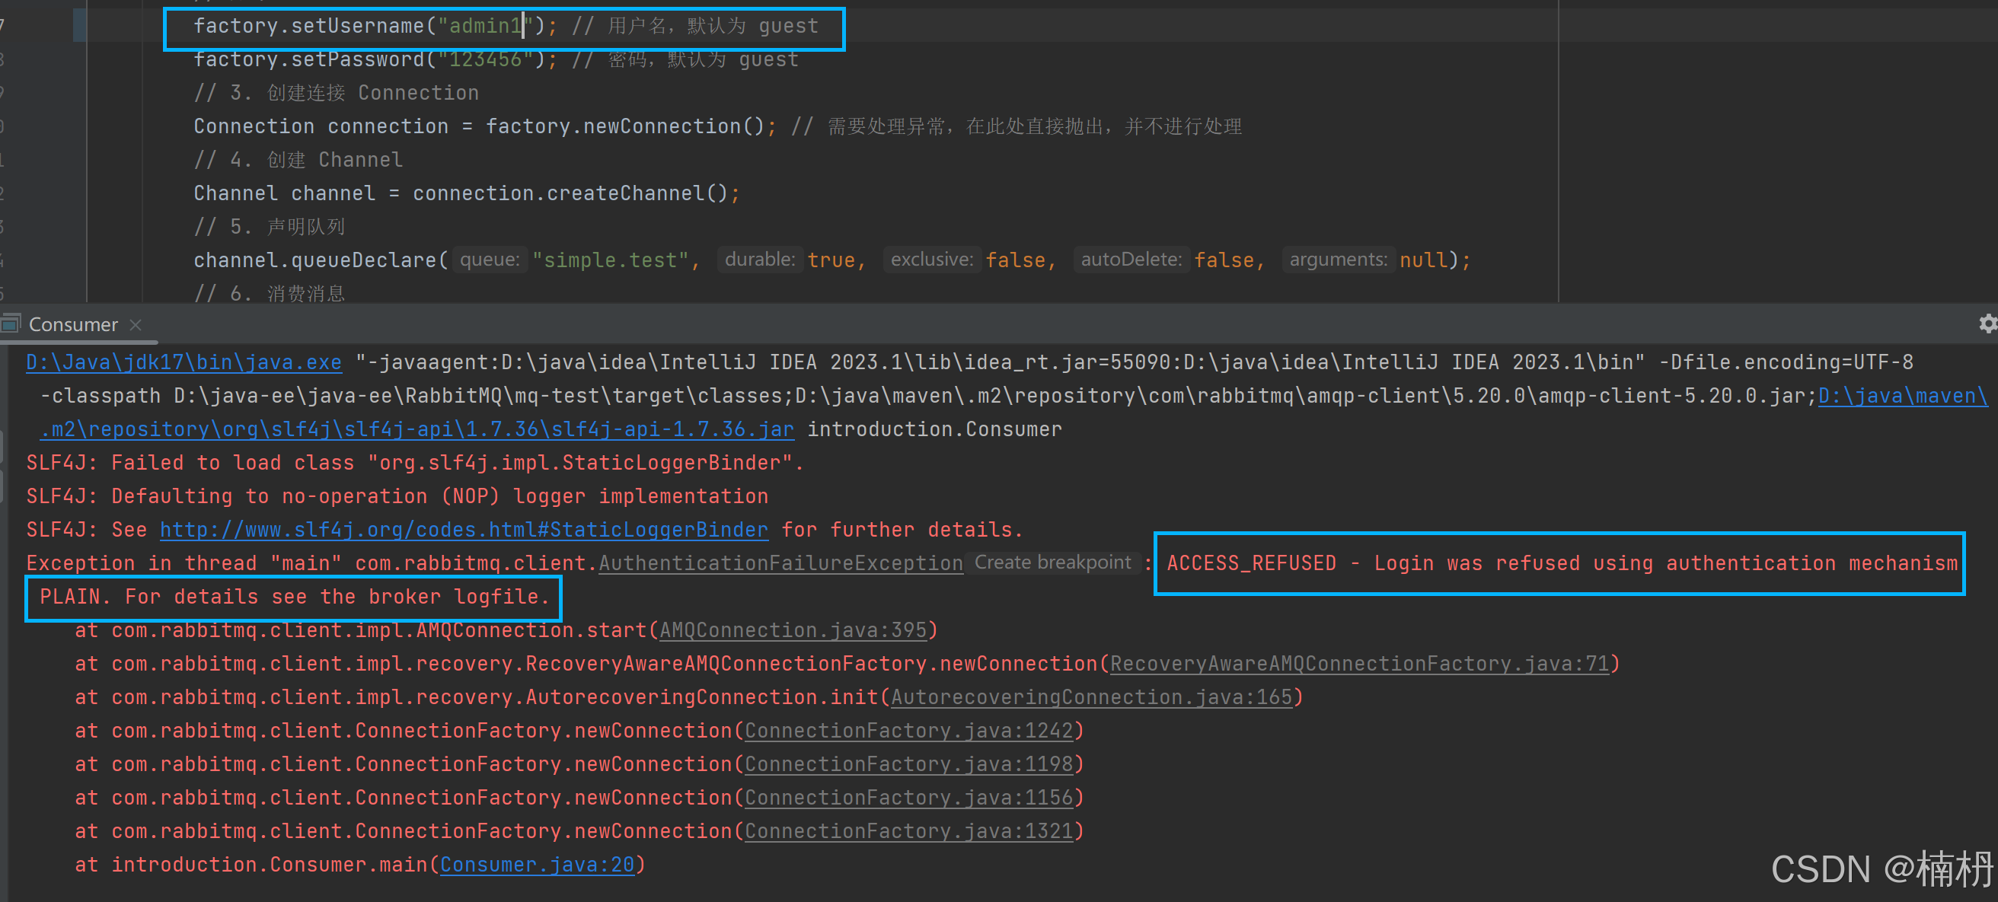
Task: Jump to AMQConnection.java:395 in stack trace
Action: pos(793,629)
